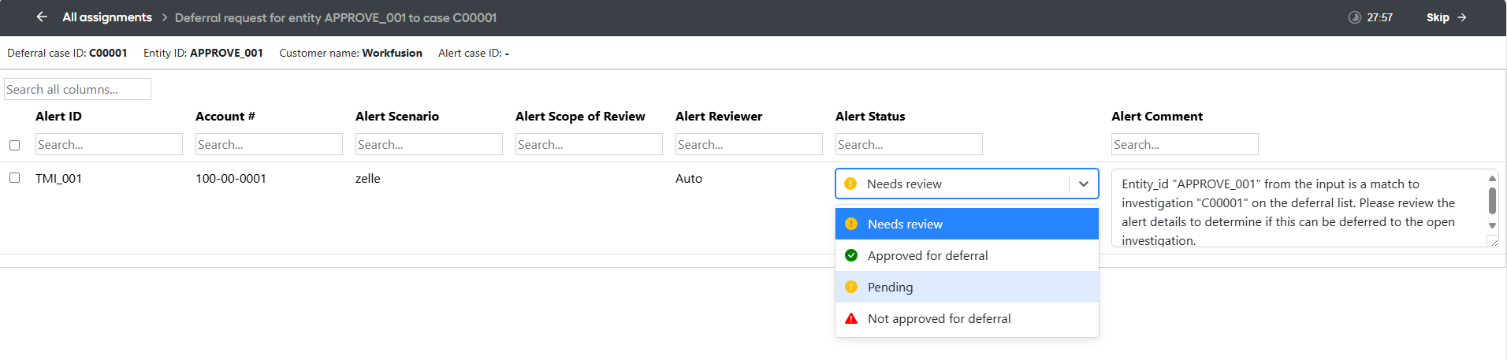Click the TMI_001 alert ID cell
Viewport: 1507px width, 360px height.
pos(58,178)
